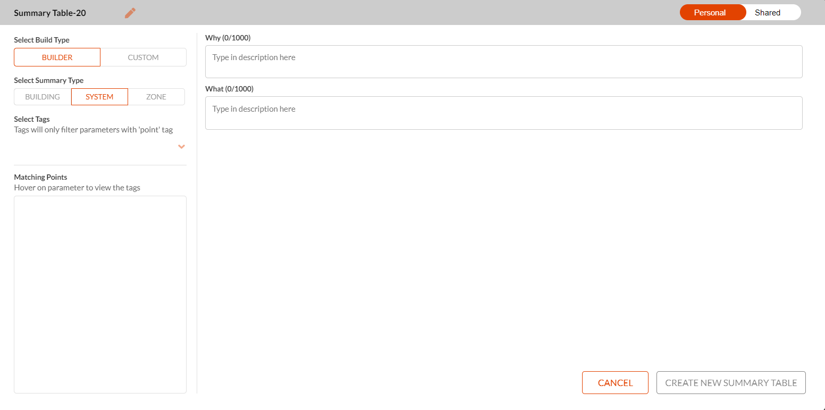Click inside the Matching Points list box
This screenshot has width=825, height=410.
(x=100, y=294)
